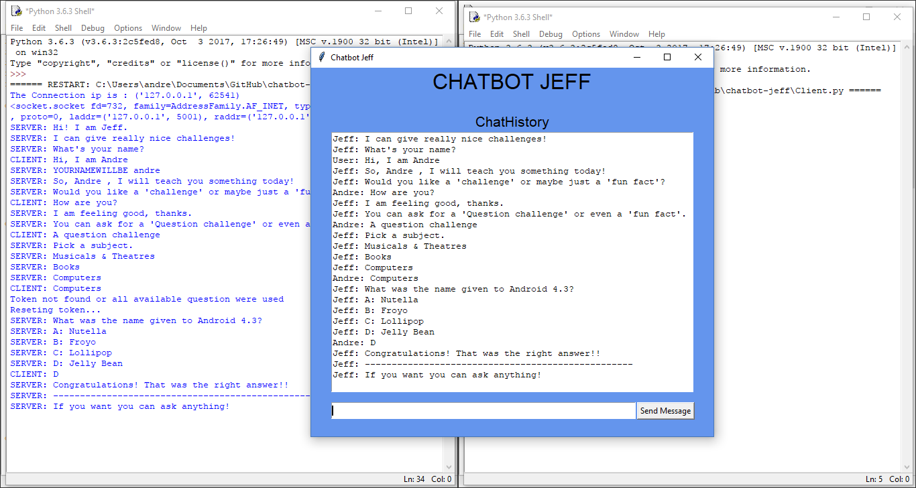Click chat line 'Jeff: Congratulations! That was the right answer!!'
Screen dimensions: 916x488
tap(467, 353)
